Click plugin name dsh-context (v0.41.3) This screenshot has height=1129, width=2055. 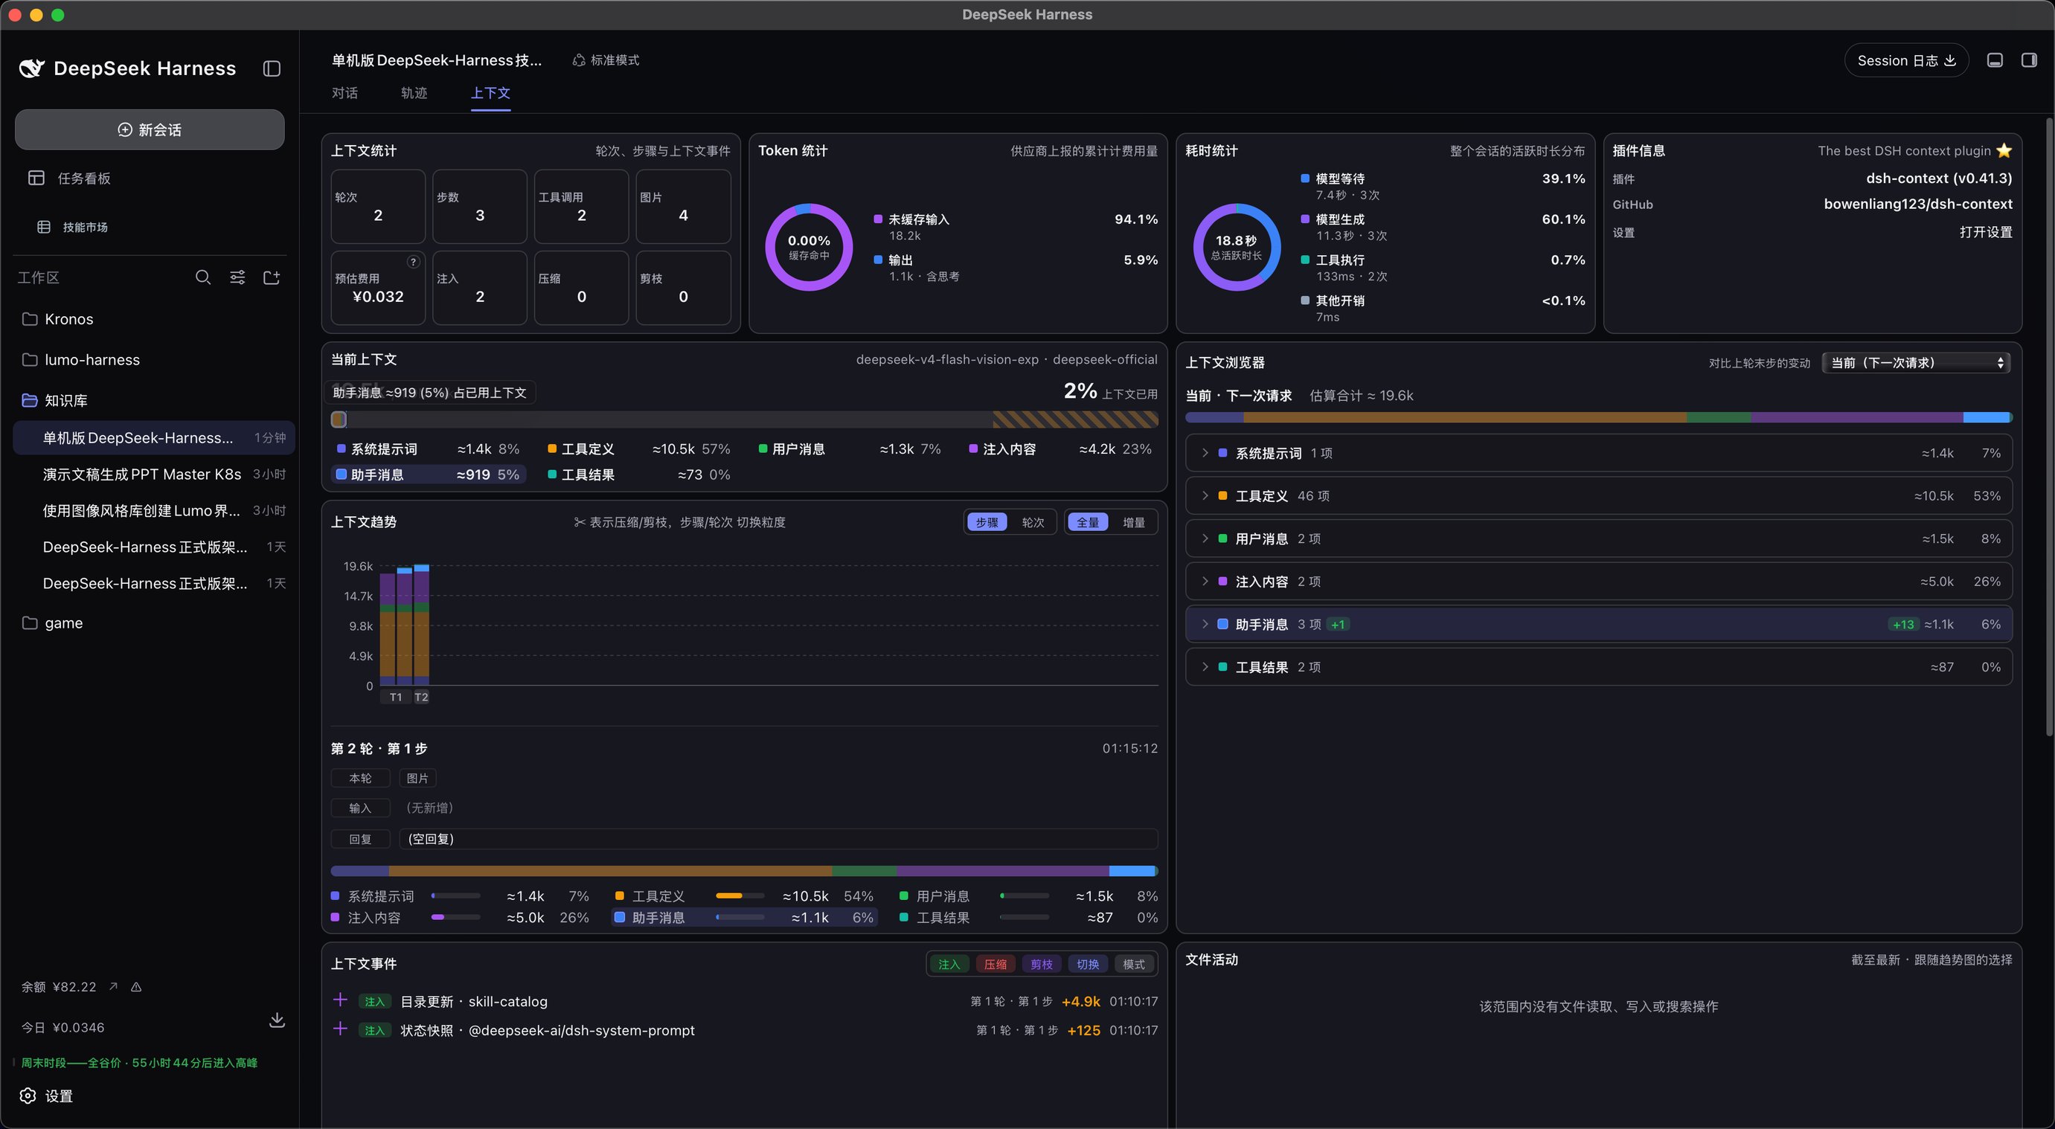click(x=1938, y=178)
